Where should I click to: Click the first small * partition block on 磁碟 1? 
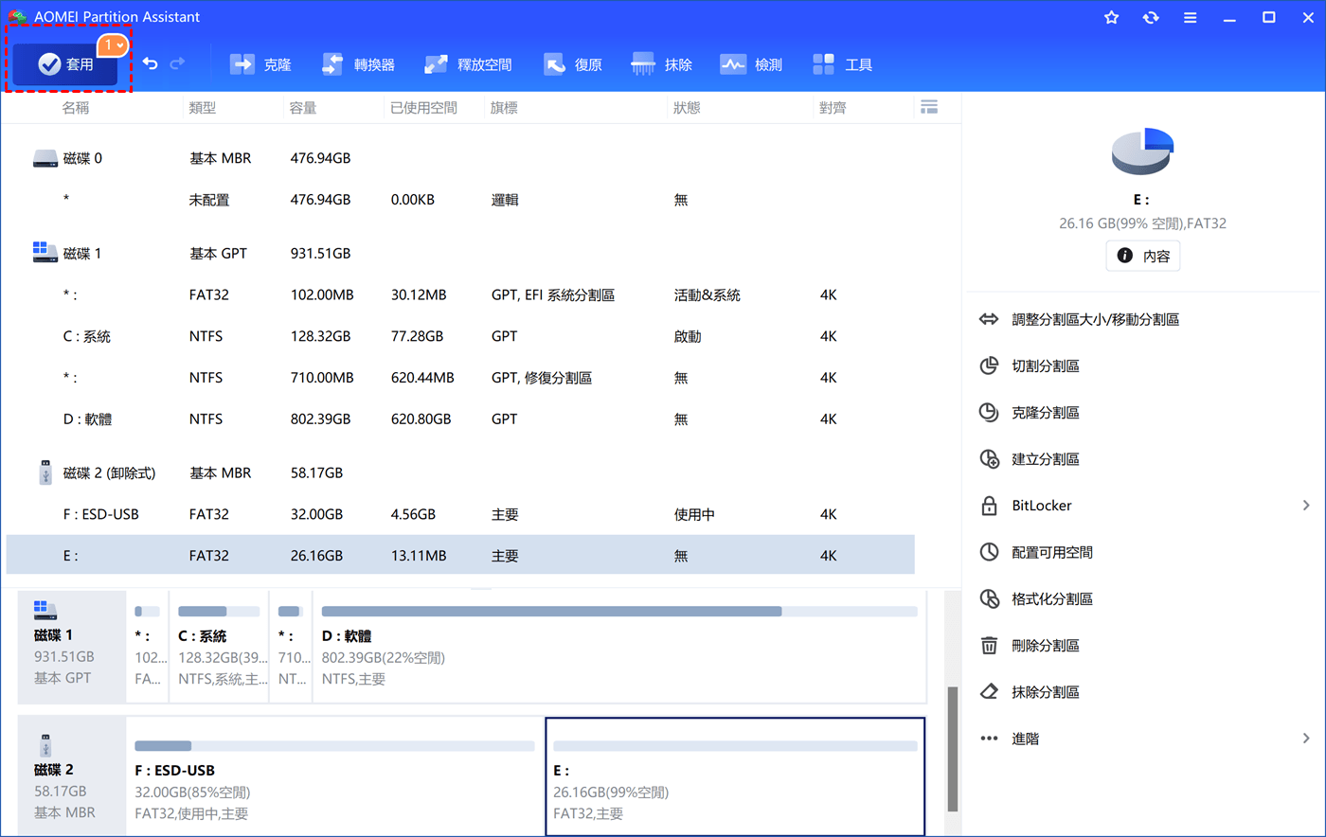[x=148, y=646]
